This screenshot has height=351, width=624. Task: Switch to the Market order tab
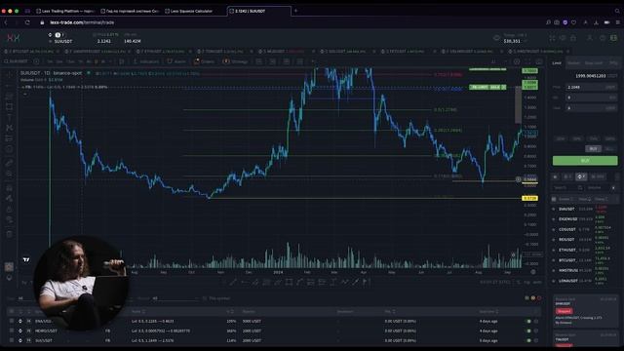573,62
